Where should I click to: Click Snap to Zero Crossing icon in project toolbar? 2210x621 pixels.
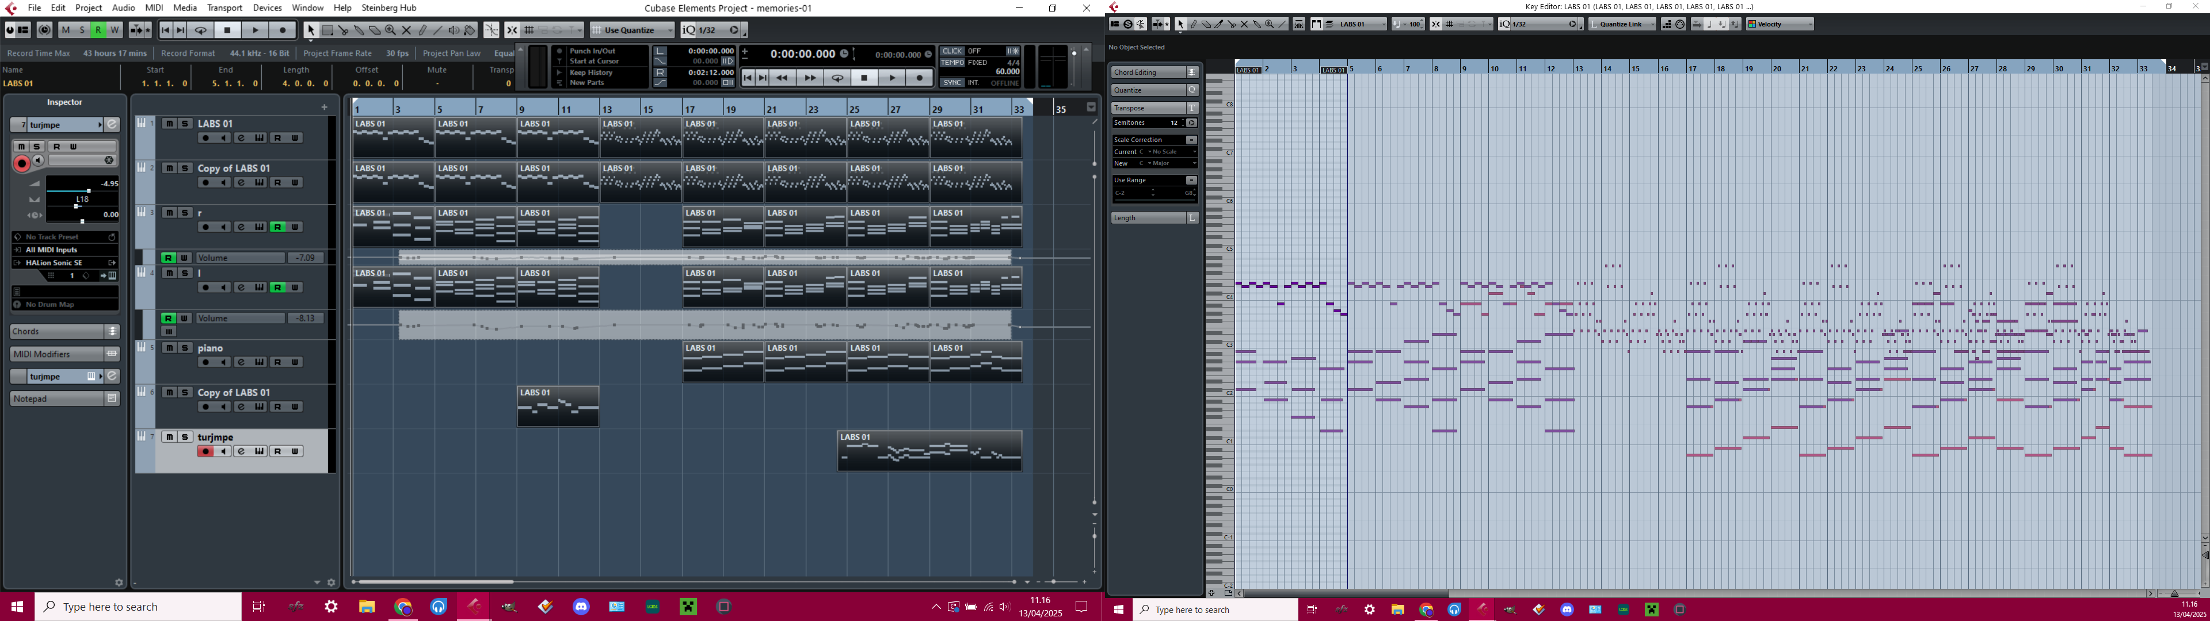(491, 30)
